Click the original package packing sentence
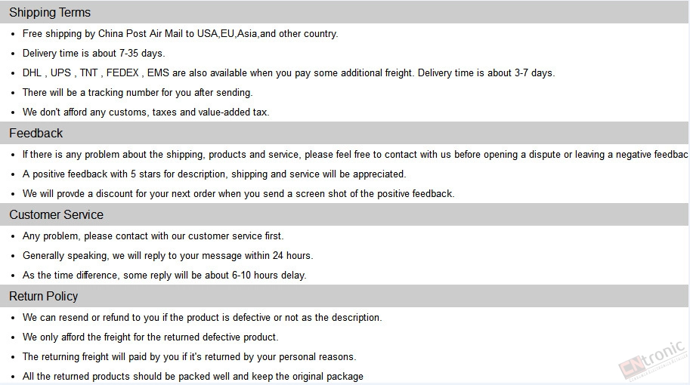The width and height of the screenshot is (690, 385). pyautogui.click(x=193, y=376)
